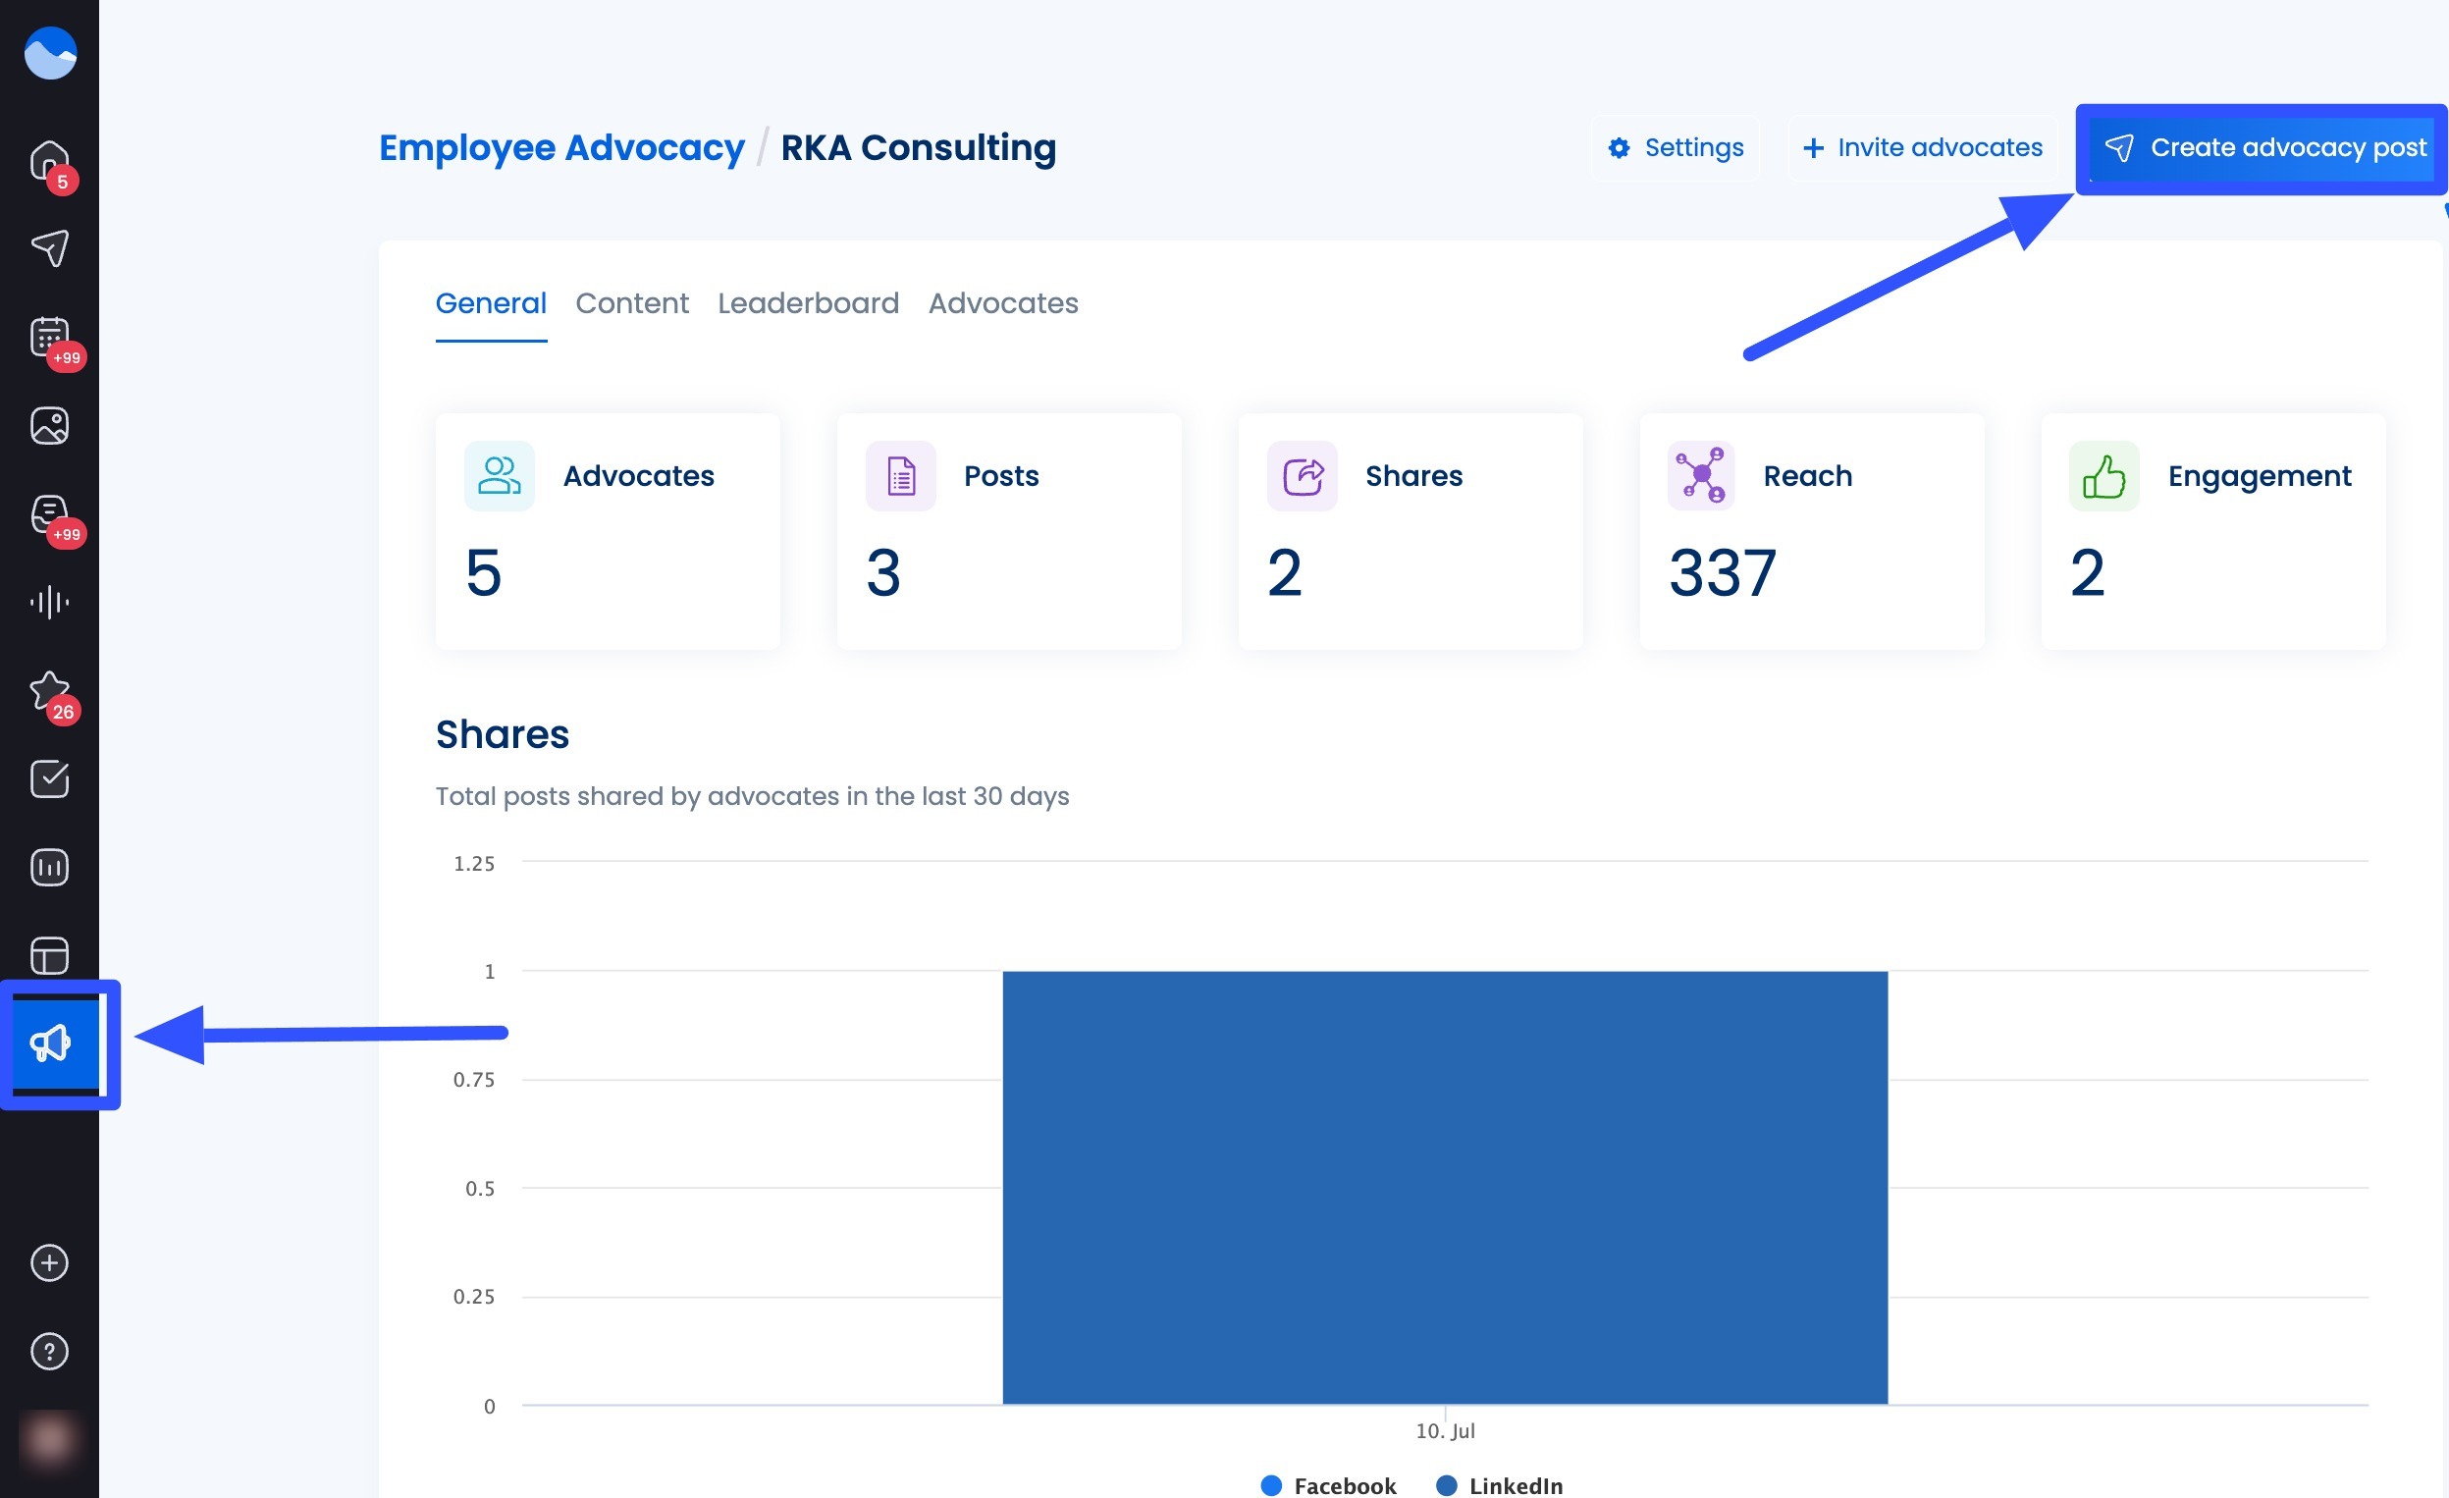Open the Inbox messages icon
Screen dimensions: 2449x1498
(x=48, y=511)
